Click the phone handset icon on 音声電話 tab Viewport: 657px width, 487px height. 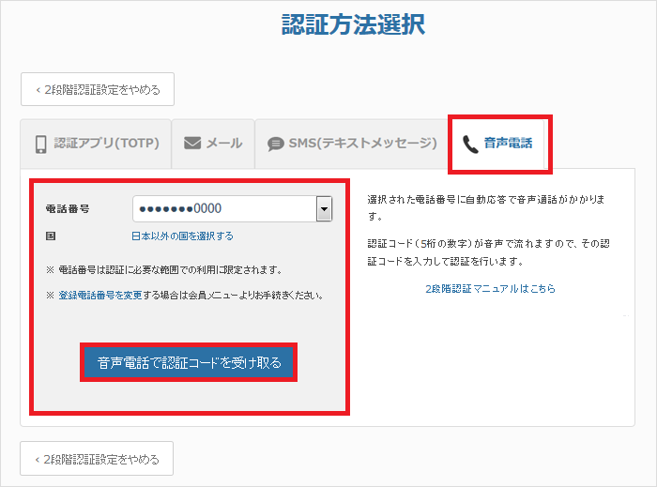(x=471, y=144)
